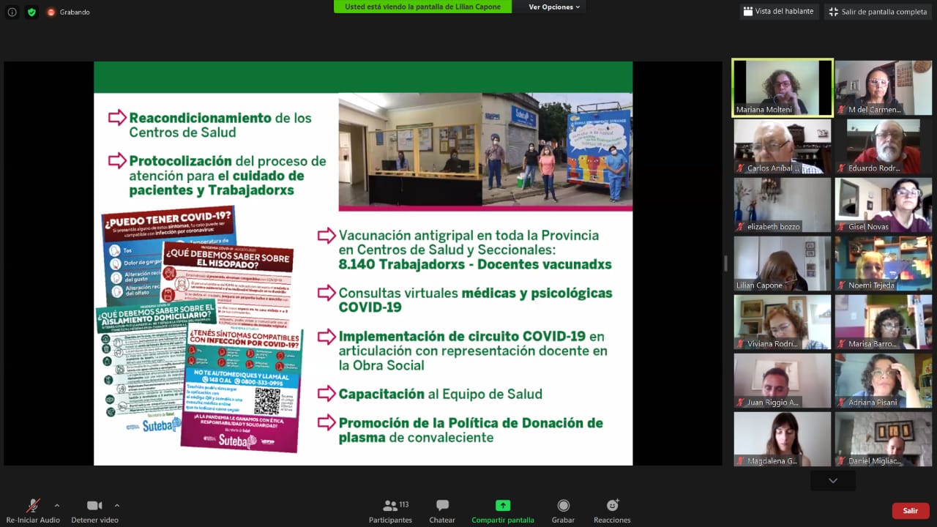Toggle camera with Detener video
The height and width of the screenshot is (527, 937).
click(x=94, y=511)
